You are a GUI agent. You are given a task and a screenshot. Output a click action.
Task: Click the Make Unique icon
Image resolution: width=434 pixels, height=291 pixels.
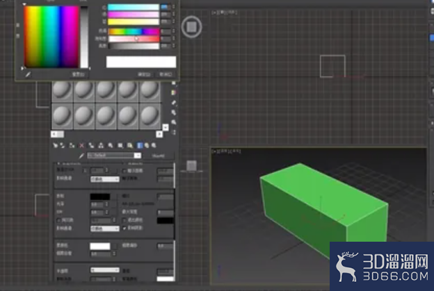pyautogui.click(x=101, y=145)
